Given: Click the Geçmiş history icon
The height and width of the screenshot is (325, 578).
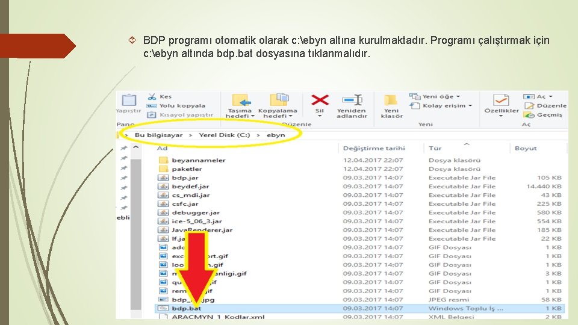Looking at the screenshot, I should (529, 115).
